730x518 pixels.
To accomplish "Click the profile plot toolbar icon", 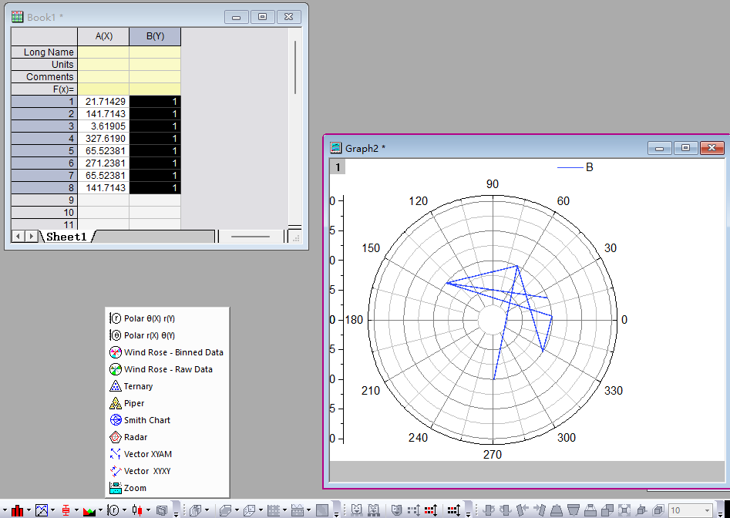I will click(x=298, y=510).
